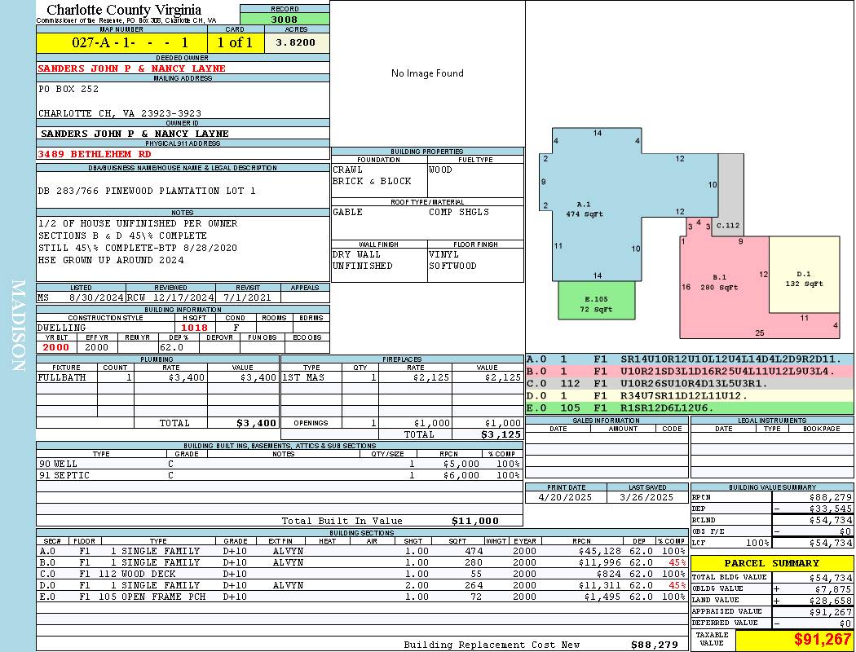Image resolution: width=856 pixels, height=652 pixels.
Task: Click the acres value 3.8200
Action: tap(296, 42)
